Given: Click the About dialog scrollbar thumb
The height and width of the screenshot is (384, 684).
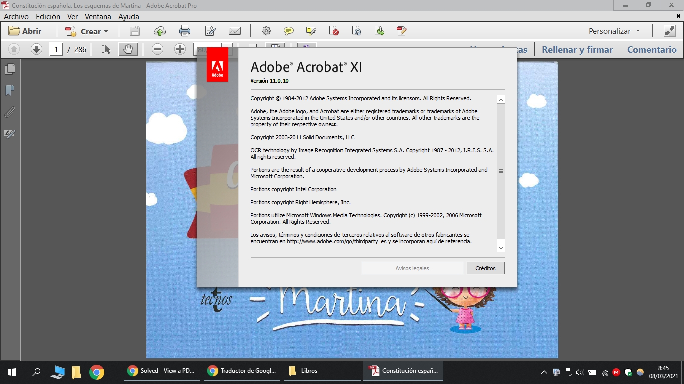Looking at the screenshot, I should coord(501,171).
